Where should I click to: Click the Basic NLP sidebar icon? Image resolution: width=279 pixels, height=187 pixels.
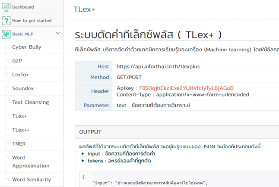(6, 34)
